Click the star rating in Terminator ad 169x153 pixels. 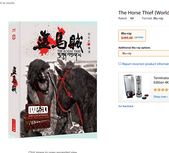(161, 90)
